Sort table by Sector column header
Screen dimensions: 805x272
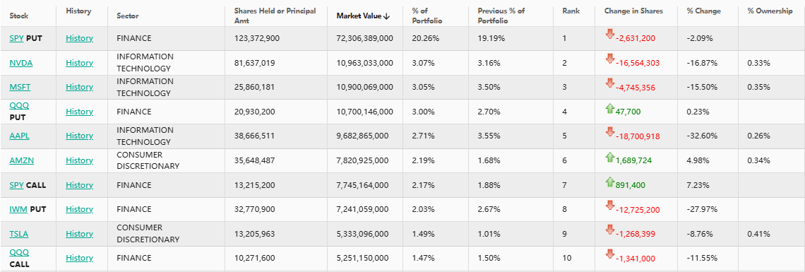coord(128,16)
